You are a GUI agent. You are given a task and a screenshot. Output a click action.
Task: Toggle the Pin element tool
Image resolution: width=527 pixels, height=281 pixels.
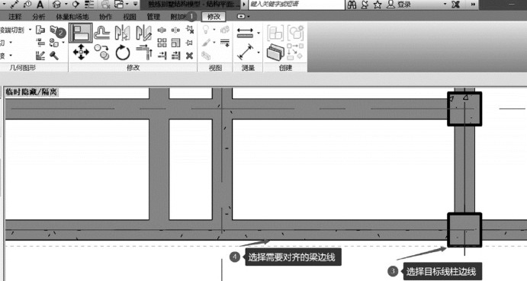click(x=190, y=43)
